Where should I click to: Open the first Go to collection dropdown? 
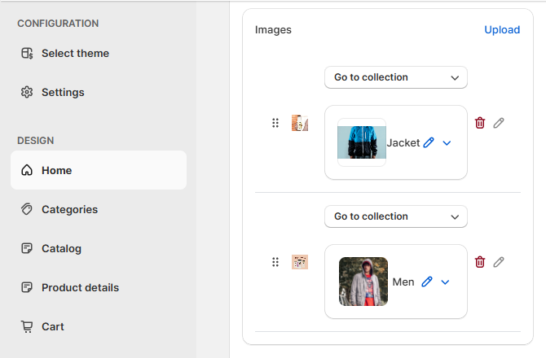[396, 77]
